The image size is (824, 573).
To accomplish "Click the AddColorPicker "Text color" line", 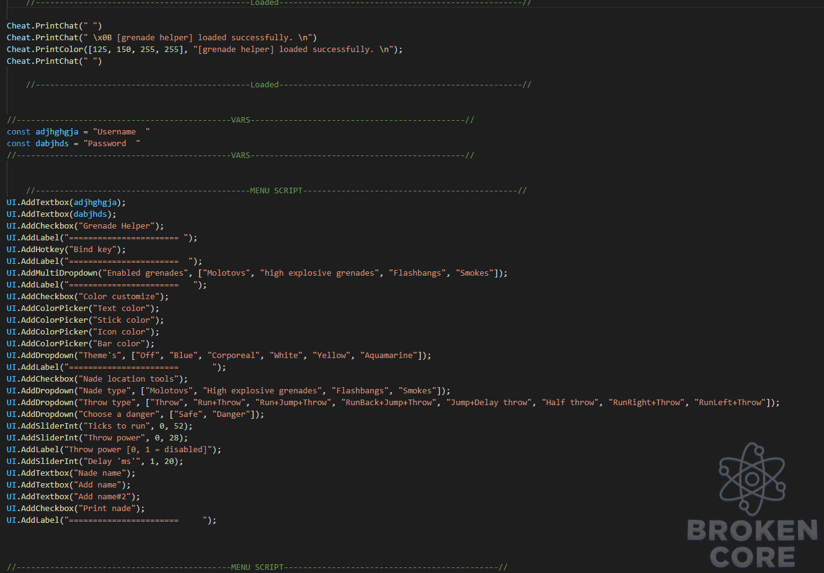I will point(83,308).
